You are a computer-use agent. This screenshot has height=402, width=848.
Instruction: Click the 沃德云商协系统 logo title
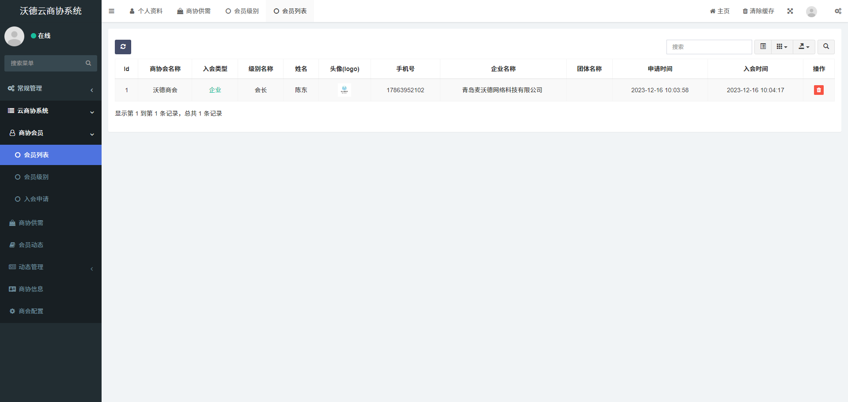tap(51, 11)
